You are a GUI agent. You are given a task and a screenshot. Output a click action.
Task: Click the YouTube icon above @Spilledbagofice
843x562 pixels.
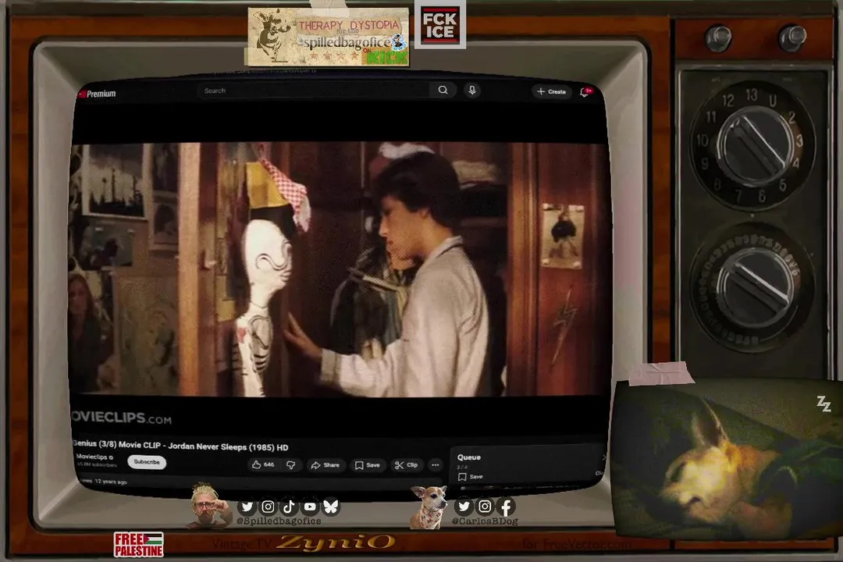(310, 507)
